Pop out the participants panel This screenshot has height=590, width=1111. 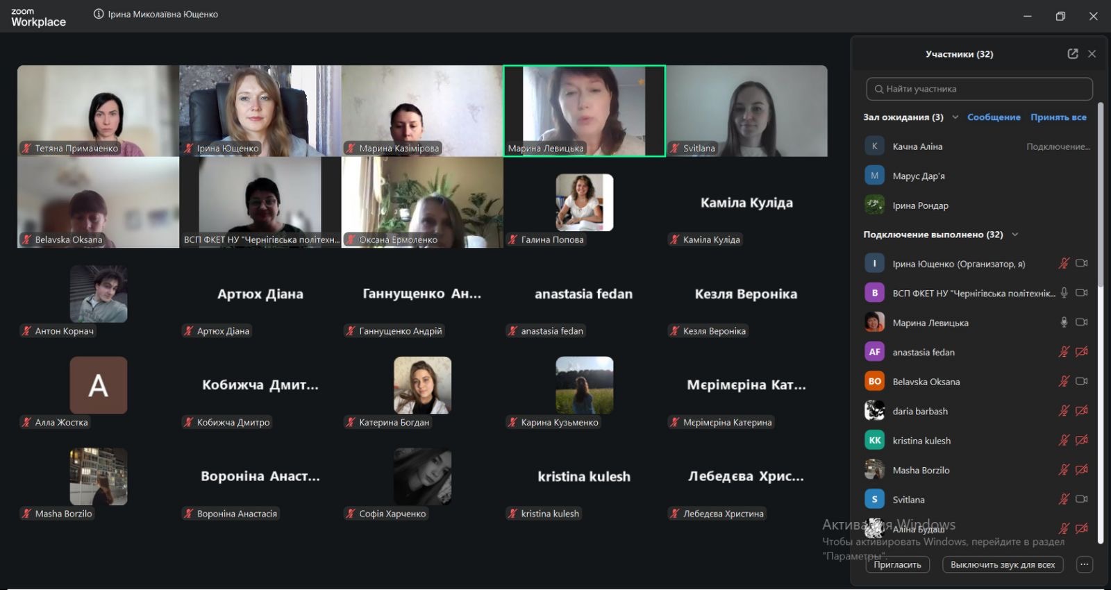[x=1072, y=53]
